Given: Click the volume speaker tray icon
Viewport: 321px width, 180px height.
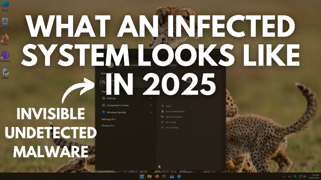Looking at the screenshot, I should (x=304, y=176).
